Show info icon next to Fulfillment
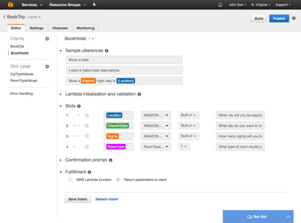This screenshot has height=223, width=301. (89, 172)
